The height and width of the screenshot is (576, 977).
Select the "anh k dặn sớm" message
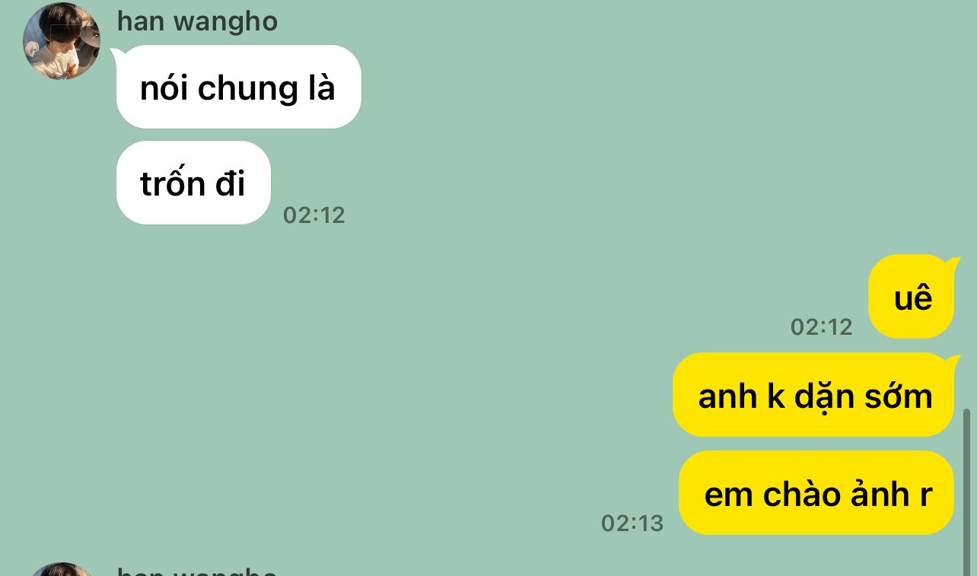[815, 395]
